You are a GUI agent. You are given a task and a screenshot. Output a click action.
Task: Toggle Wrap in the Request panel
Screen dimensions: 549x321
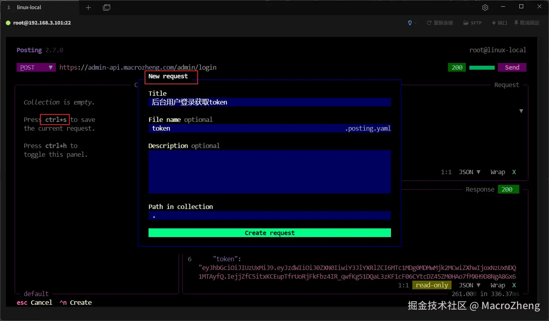pyautogui.click(x=503, y=172)
